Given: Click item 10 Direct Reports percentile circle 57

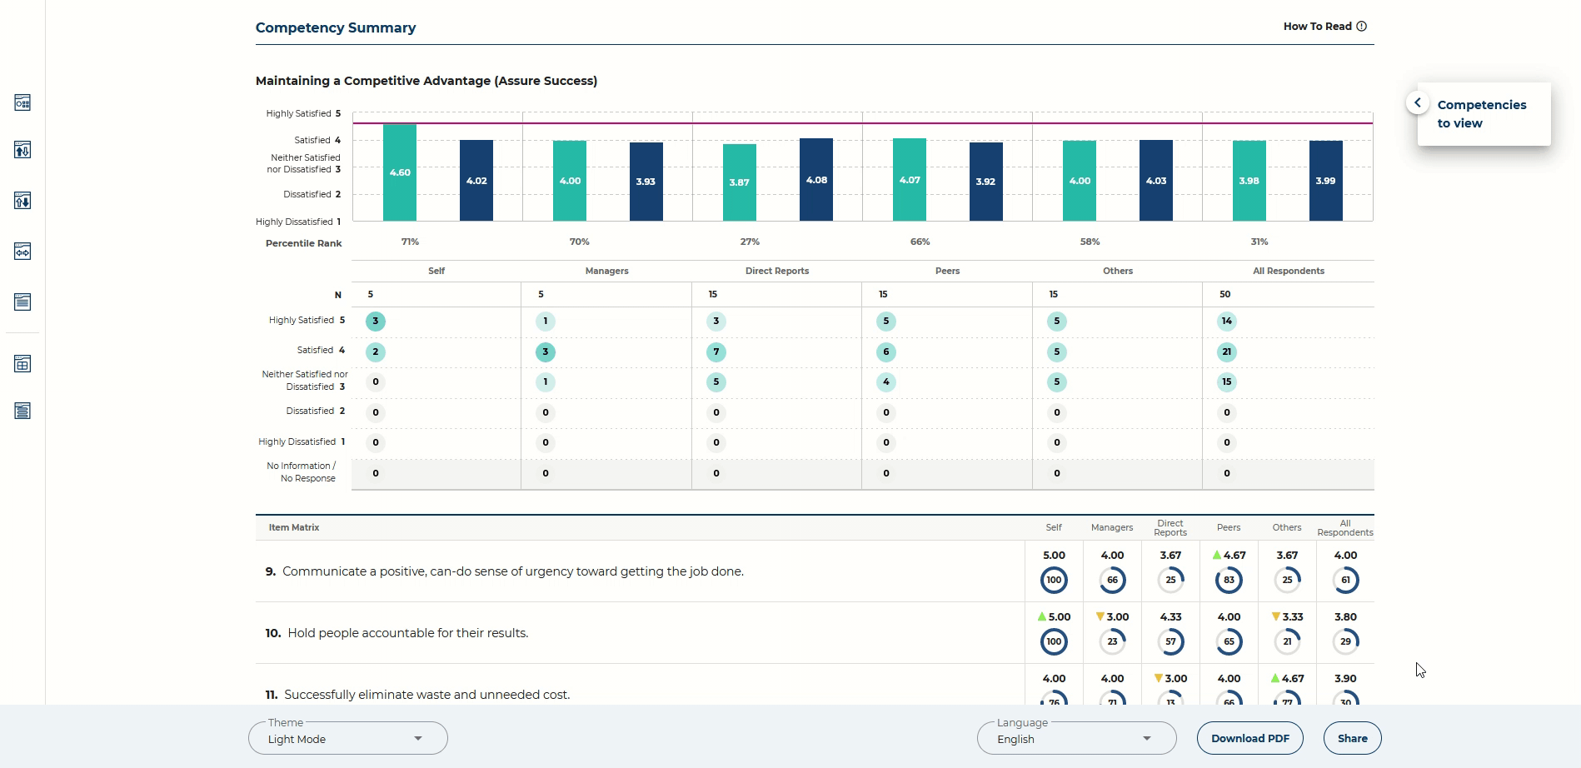Looking at the screenshot, I should [x=1170, y=641].
